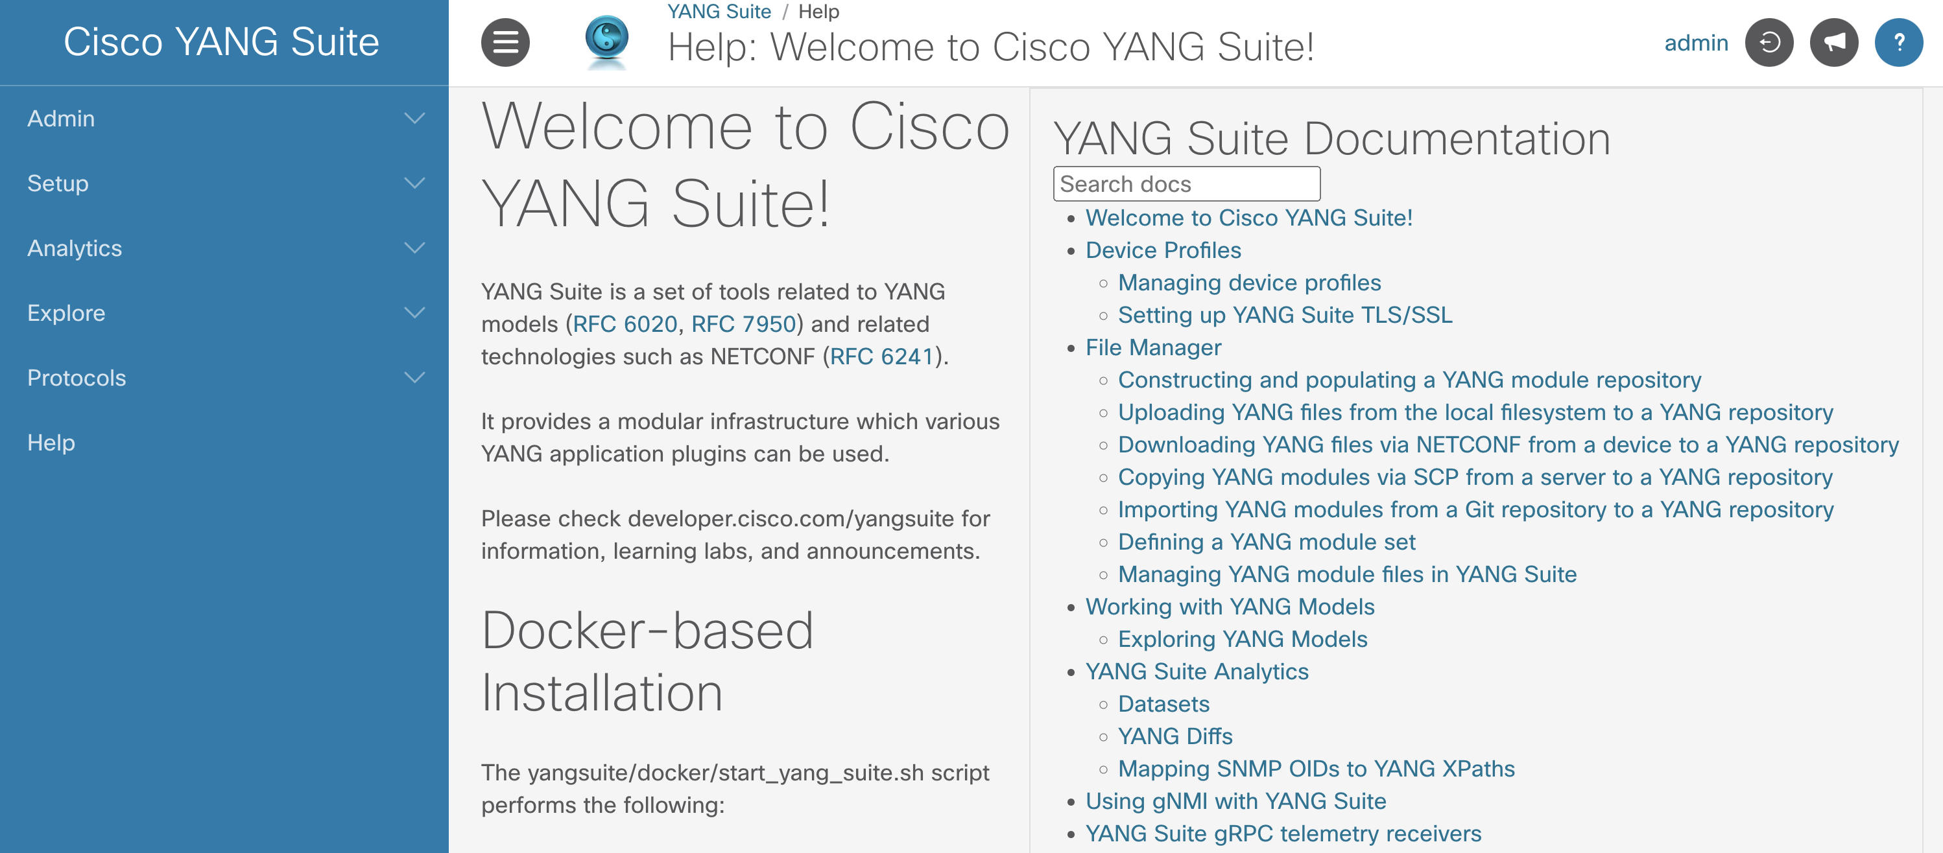
Task: Open the hamburger navigation menu
Action: [505, 41]
